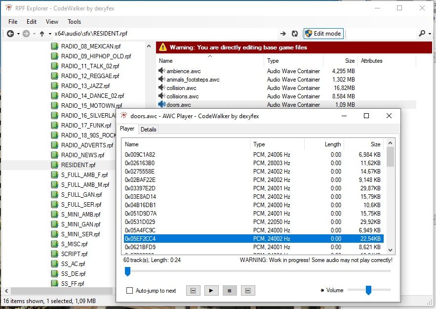
Task: Select S_FULL_SER.rpf in the tree
Action: pyautogui.click(x=81, y=204)
